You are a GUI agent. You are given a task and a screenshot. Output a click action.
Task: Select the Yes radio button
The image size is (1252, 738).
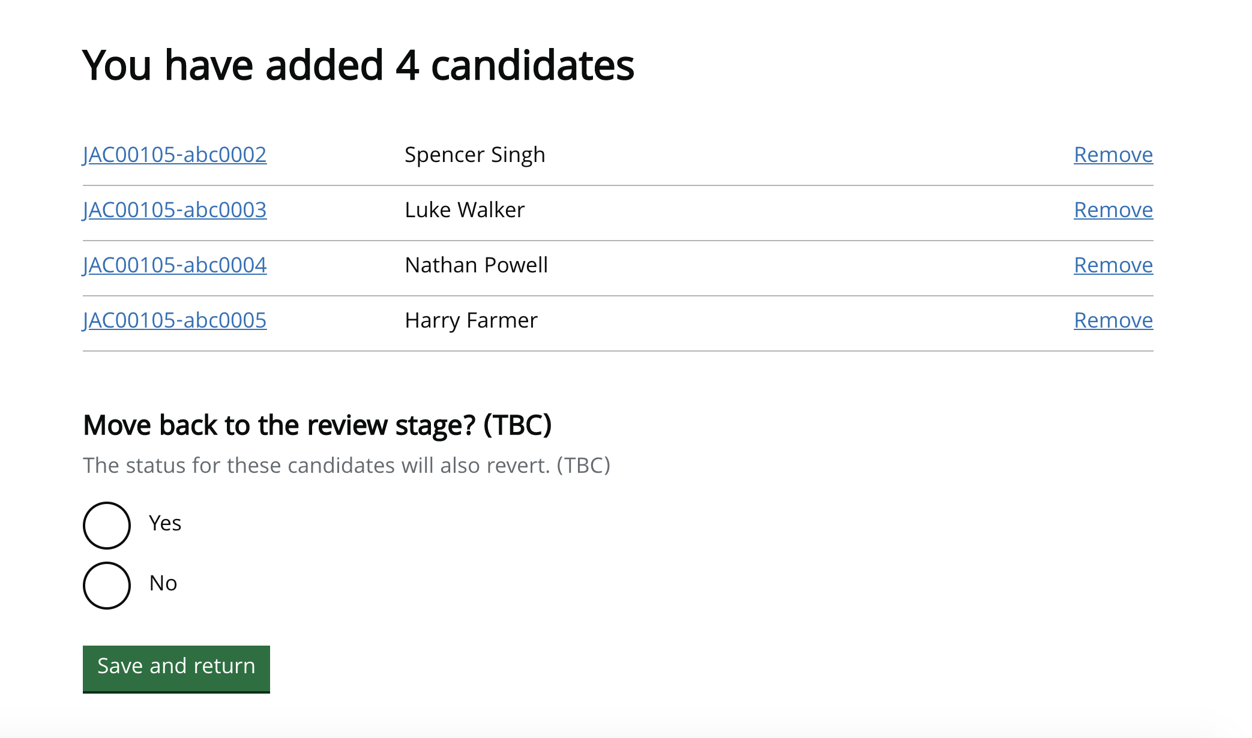coord(107,526)
